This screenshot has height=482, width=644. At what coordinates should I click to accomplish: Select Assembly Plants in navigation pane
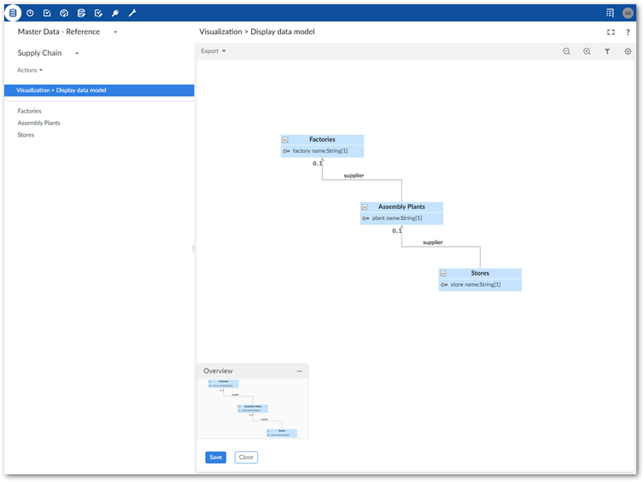(x=39, y=123)
